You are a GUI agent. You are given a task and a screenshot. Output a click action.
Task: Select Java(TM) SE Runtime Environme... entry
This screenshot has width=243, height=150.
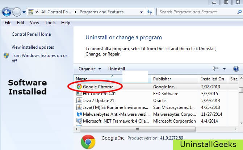pyautogui.click(x=116, y=107)
